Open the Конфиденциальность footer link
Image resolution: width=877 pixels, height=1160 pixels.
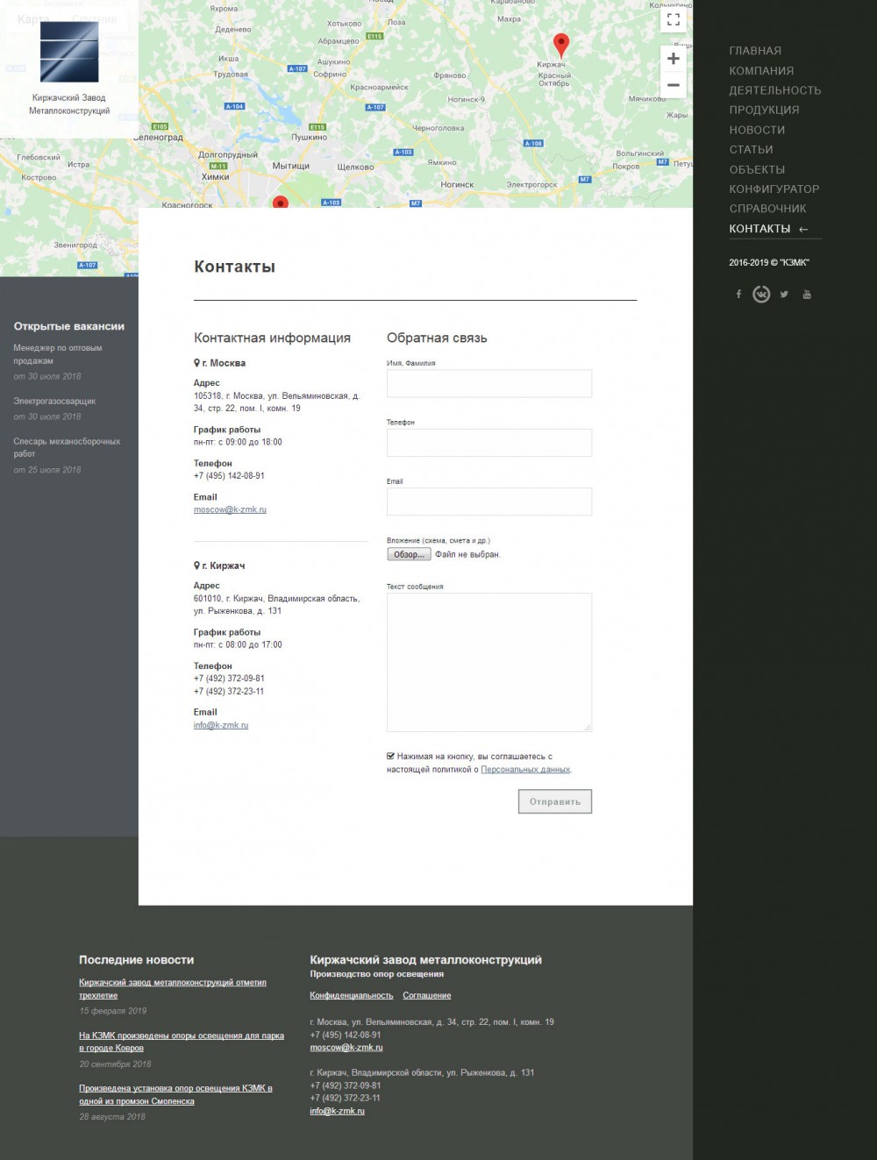pyautogui.click(x=352, y=995)
